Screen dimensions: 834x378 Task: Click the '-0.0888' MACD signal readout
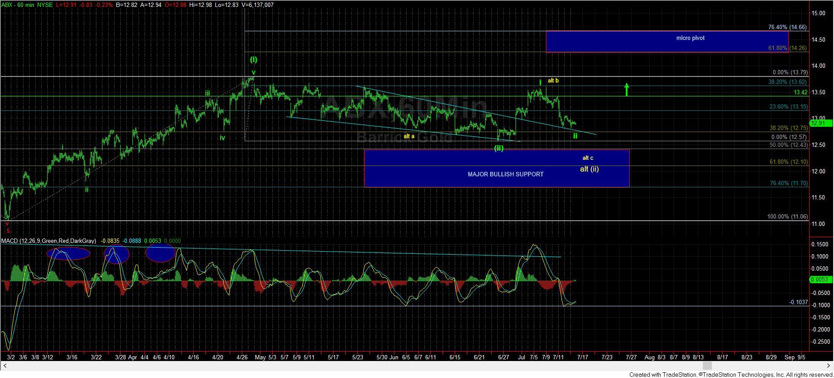[x=132, y=241]
